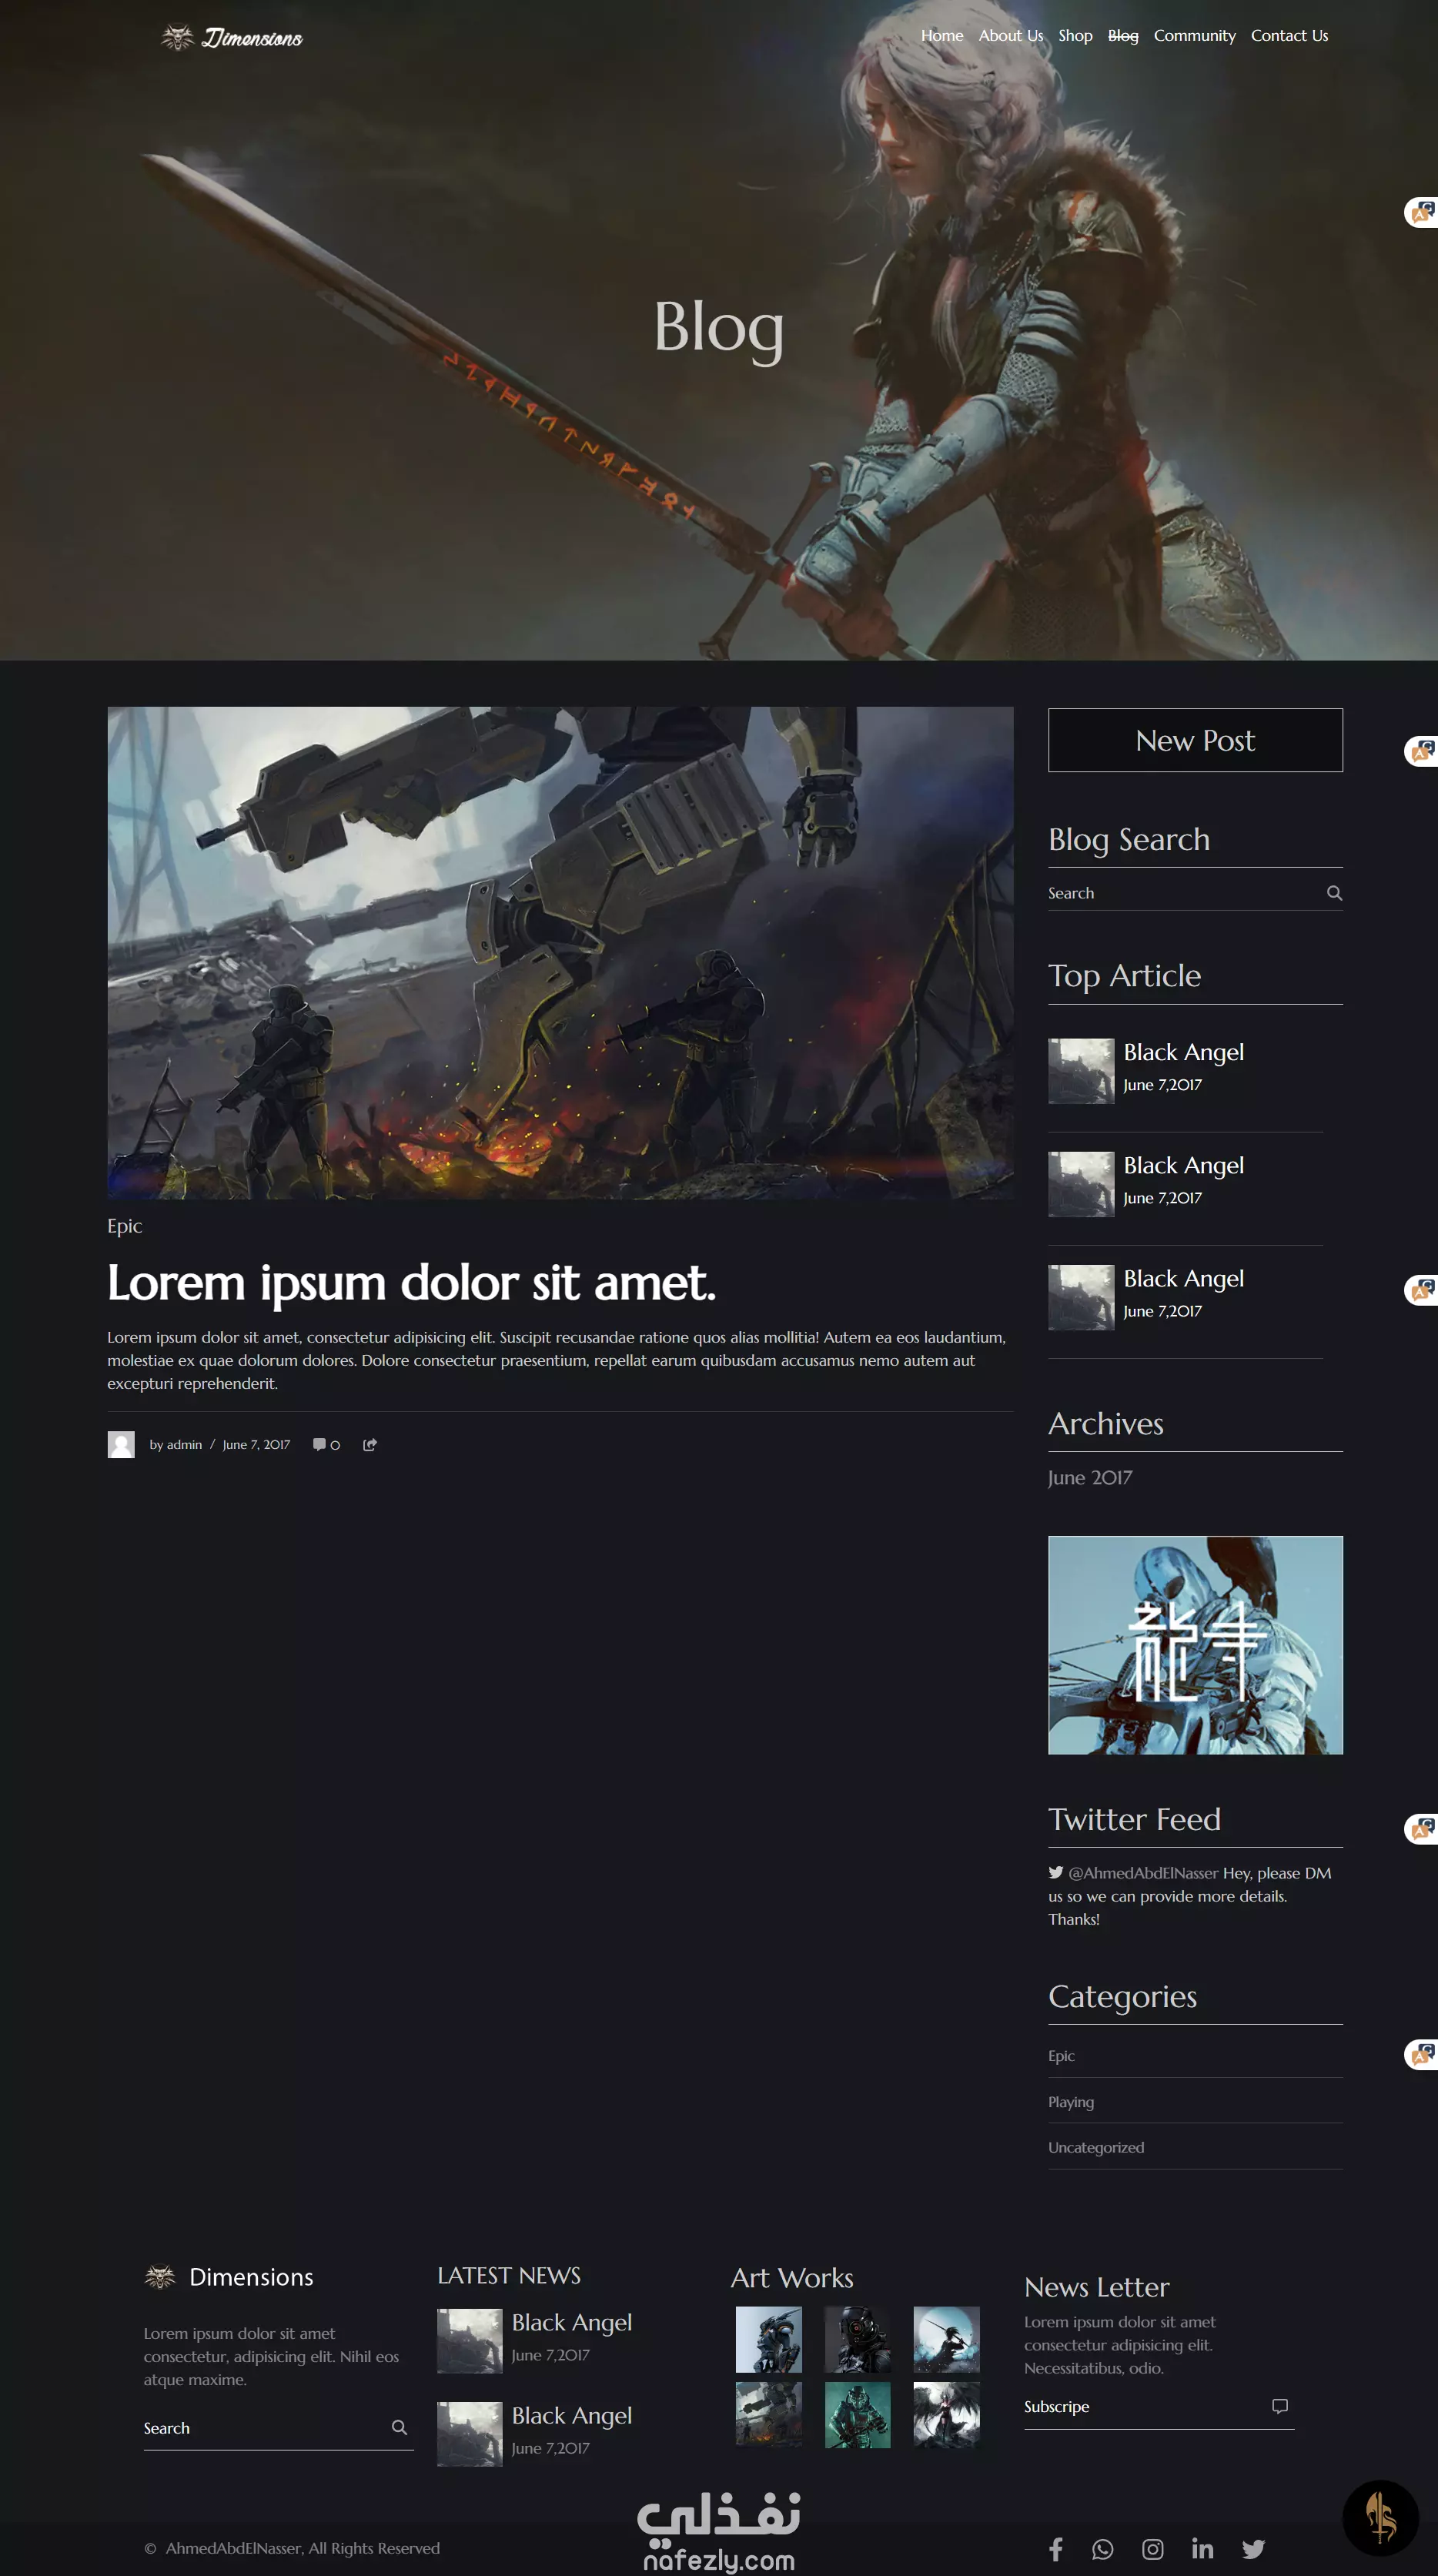
Task: Click the comment bubble icon under post
Action: tap(319, 1444)
